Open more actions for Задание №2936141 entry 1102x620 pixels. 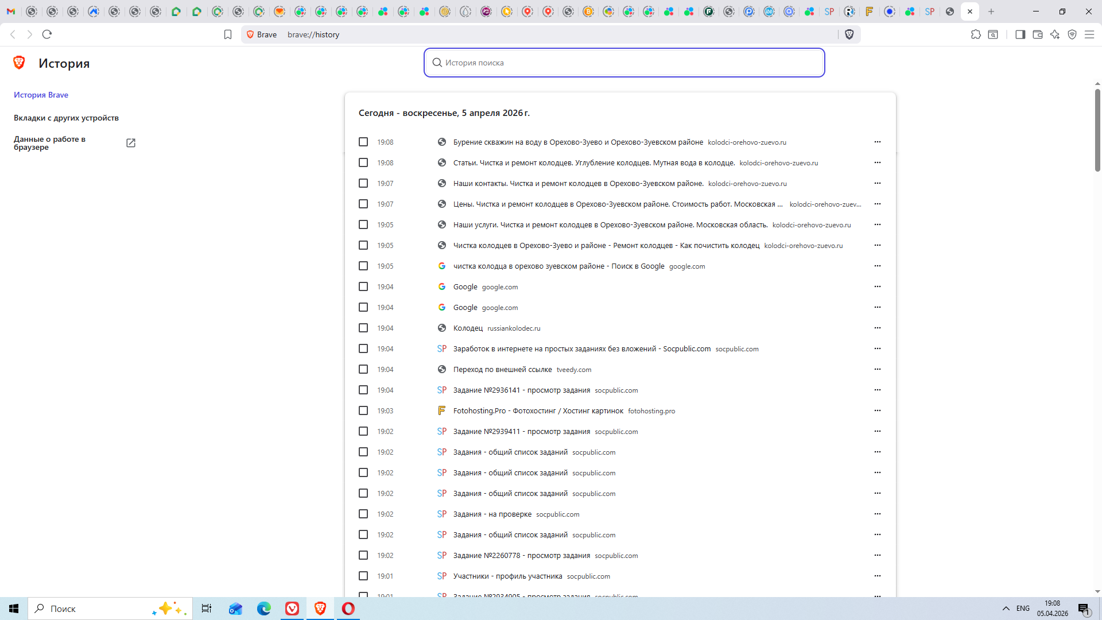tap(877, 390)
